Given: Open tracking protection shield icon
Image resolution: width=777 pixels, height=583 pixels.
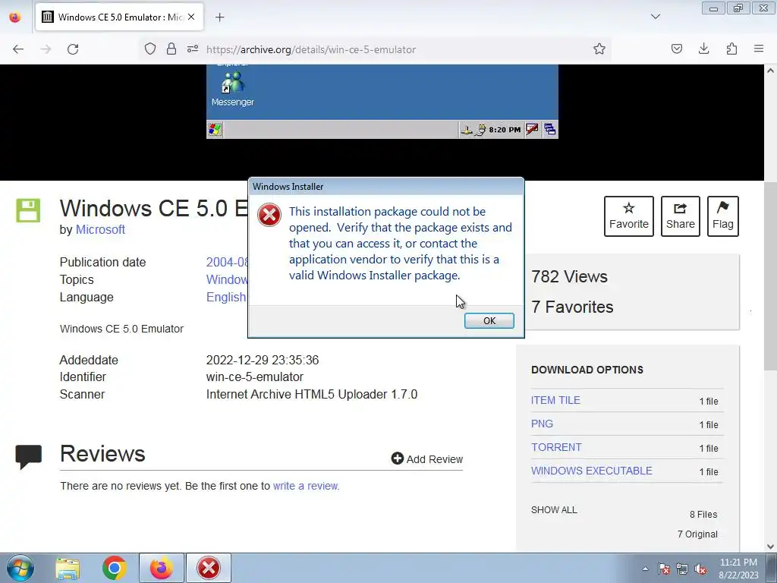Looking at the screenshot, I should click(150, 49).
